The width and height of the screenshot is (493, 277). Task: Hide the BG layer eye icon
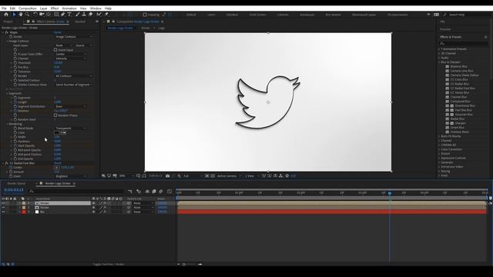3,212
